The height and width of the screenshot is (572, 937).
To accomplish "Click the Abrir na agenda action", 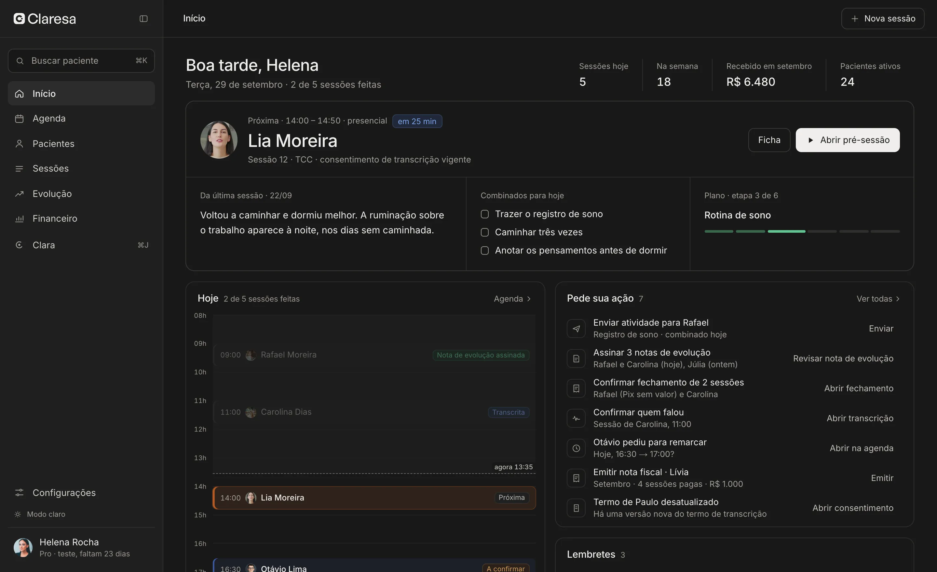I will (x=861, y=448).
